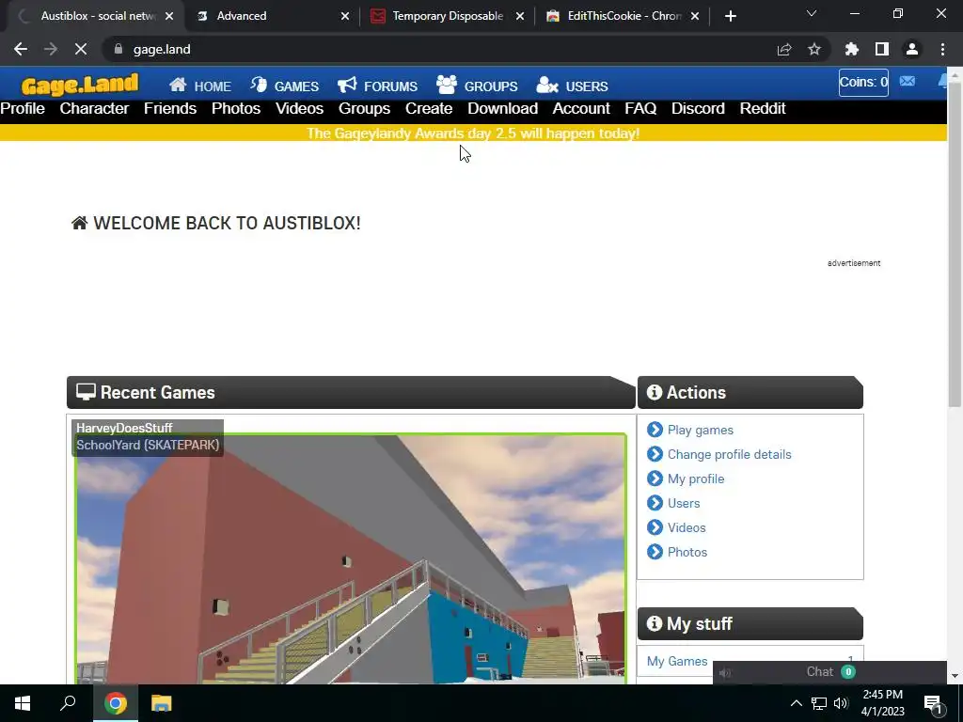
Task: Open Videos in the black submenu
Action: click(299, 109)
